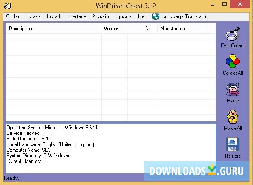The height and width of the screenshot is (185, 253).
Task: Sort by the Version column header
Action: [114, 29]
